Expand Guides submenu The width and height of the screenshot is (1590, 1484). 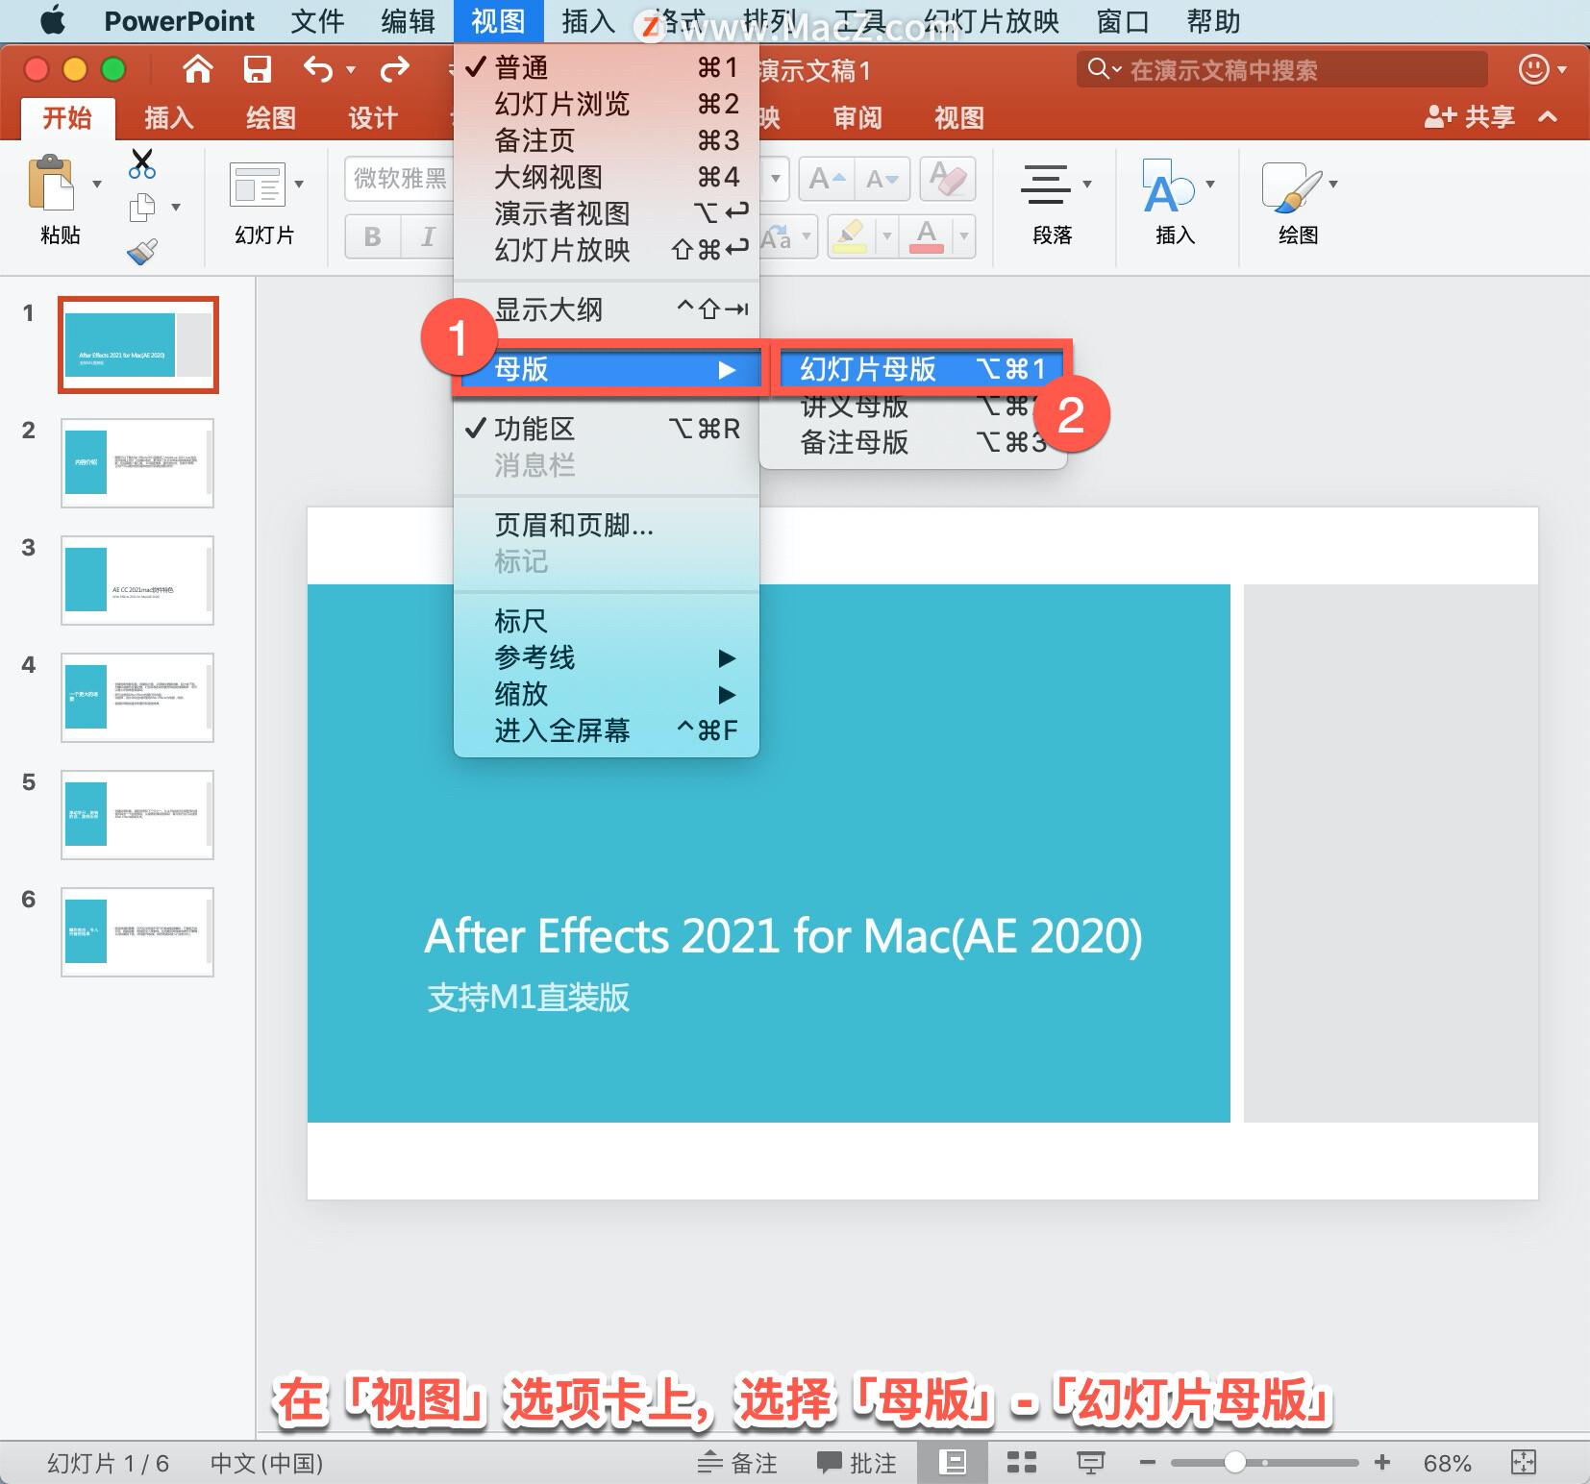point(607,657)
